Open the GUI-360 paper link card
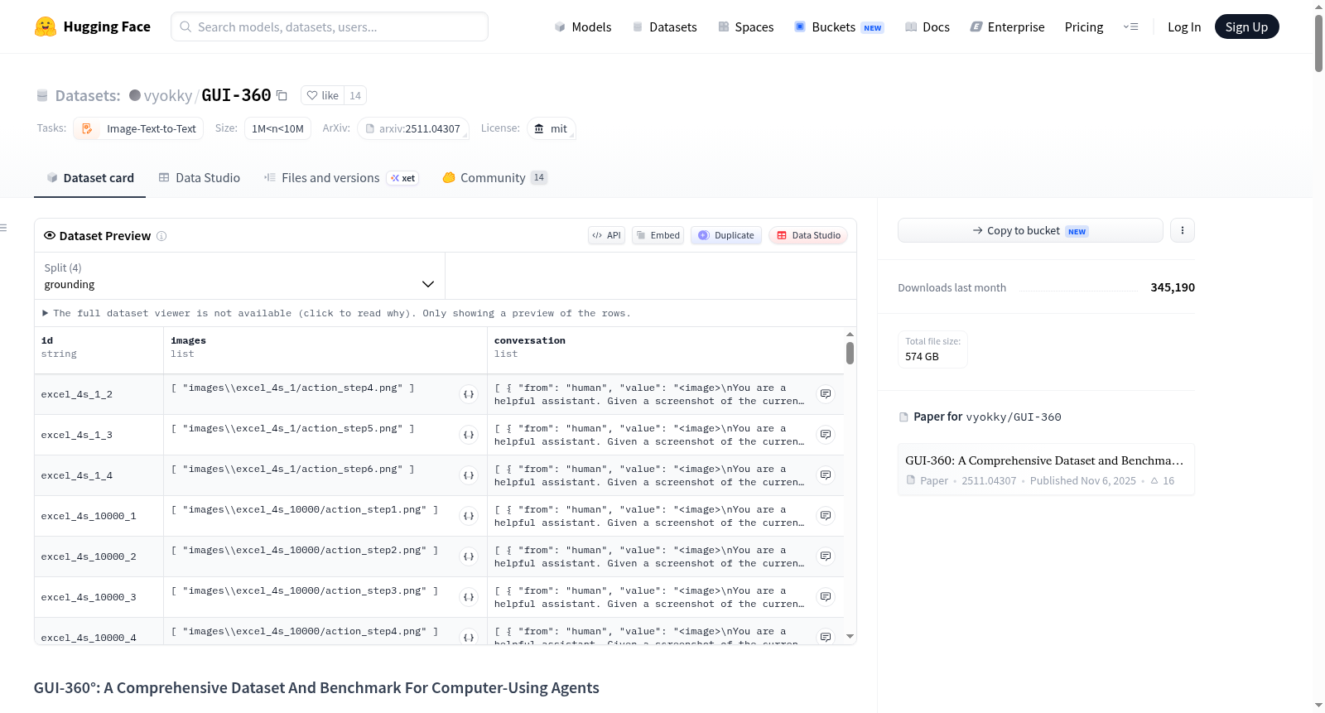The height and width of the screenshot is (713, 1325). (x=1046, y=470)
